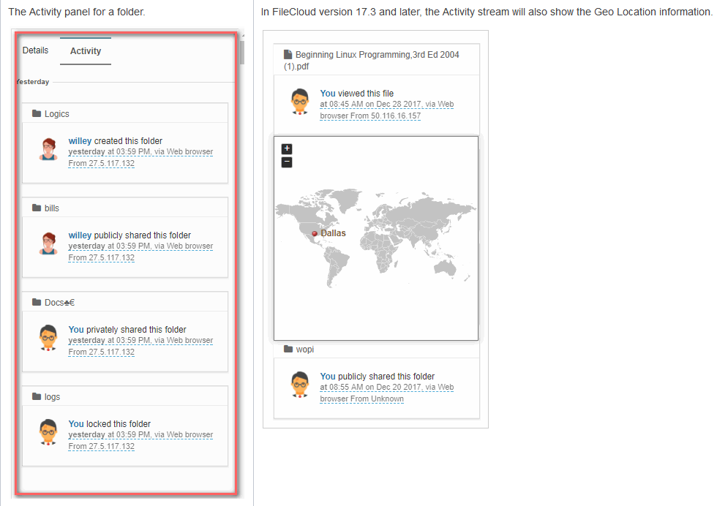This screenshot has height=506, width=717.
Task: Click 'You' in privately shared folder entry
Action: [75, 330]
